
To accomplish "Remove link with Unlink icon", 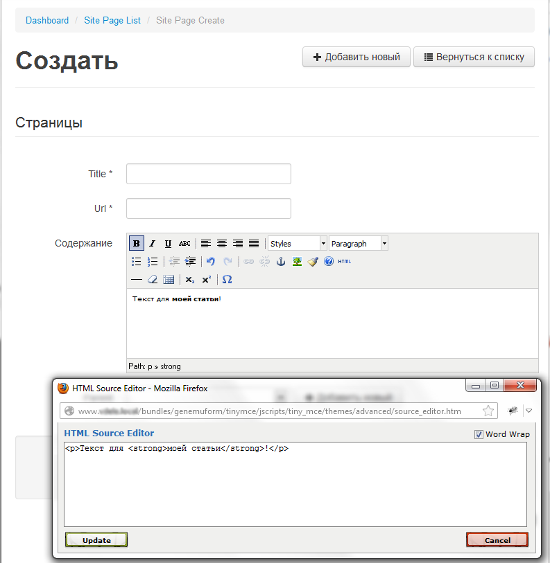I will 265,261.
